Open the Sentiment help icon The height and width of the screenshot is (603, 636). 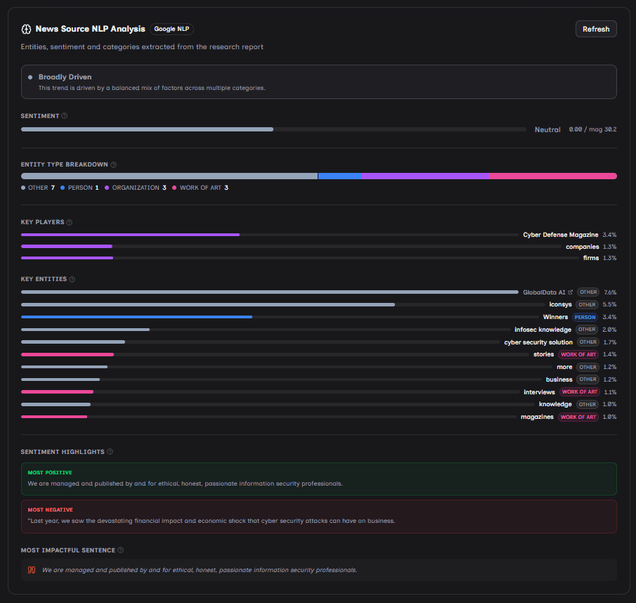[x=64, y=115]
